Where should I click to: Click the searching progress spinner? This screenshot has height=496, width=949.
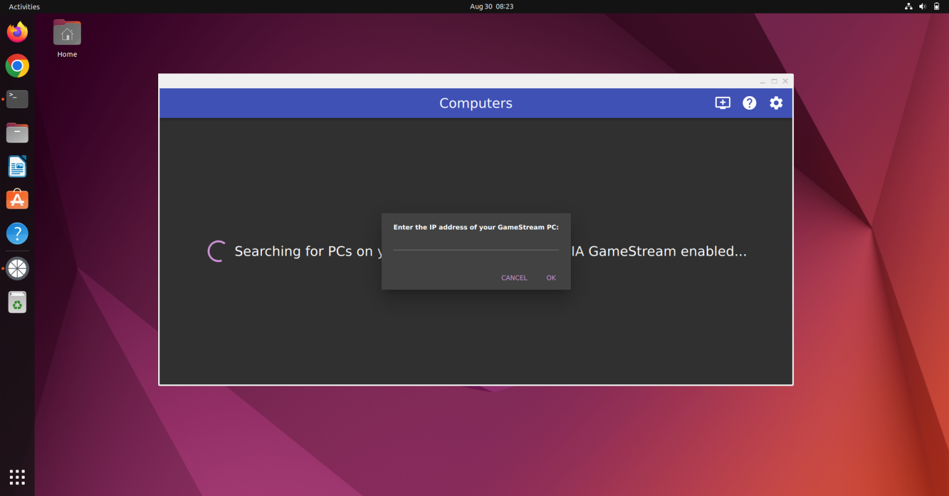216,250
